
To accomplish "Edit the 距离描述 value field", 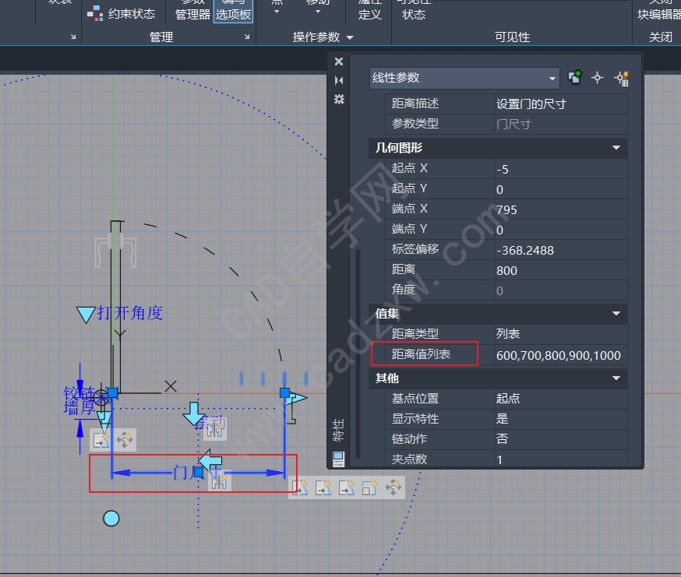I will point(560,104).
